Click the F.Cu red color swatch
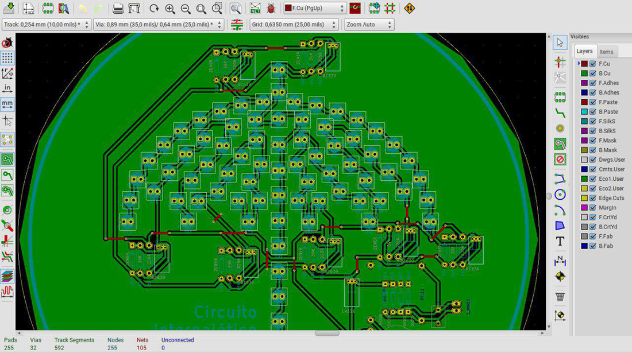632x353 pixels. (x=584, y=64)
